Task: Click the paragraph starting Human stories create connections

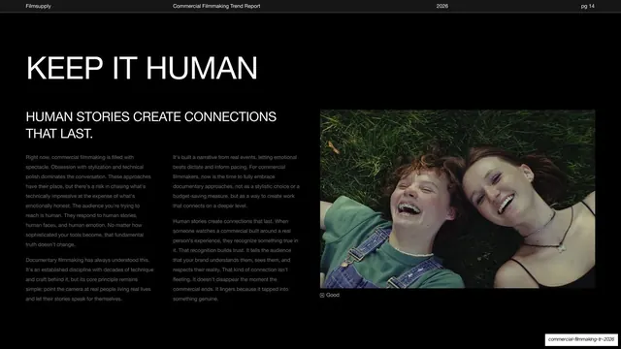Action: (x=235, y=260)
